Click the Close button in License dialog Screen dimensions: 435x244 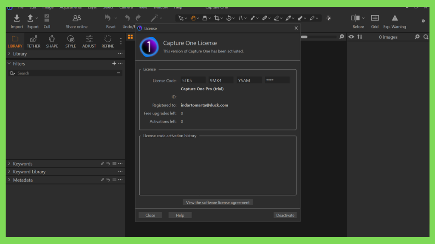coord(150,215)
